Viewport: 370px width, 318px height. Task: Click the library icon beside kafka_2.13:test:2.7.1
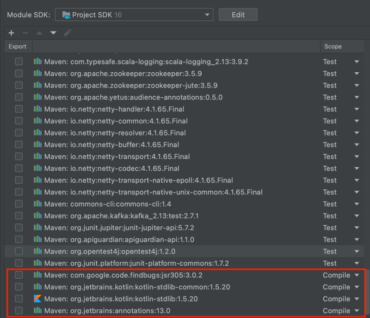coord(38,216)
